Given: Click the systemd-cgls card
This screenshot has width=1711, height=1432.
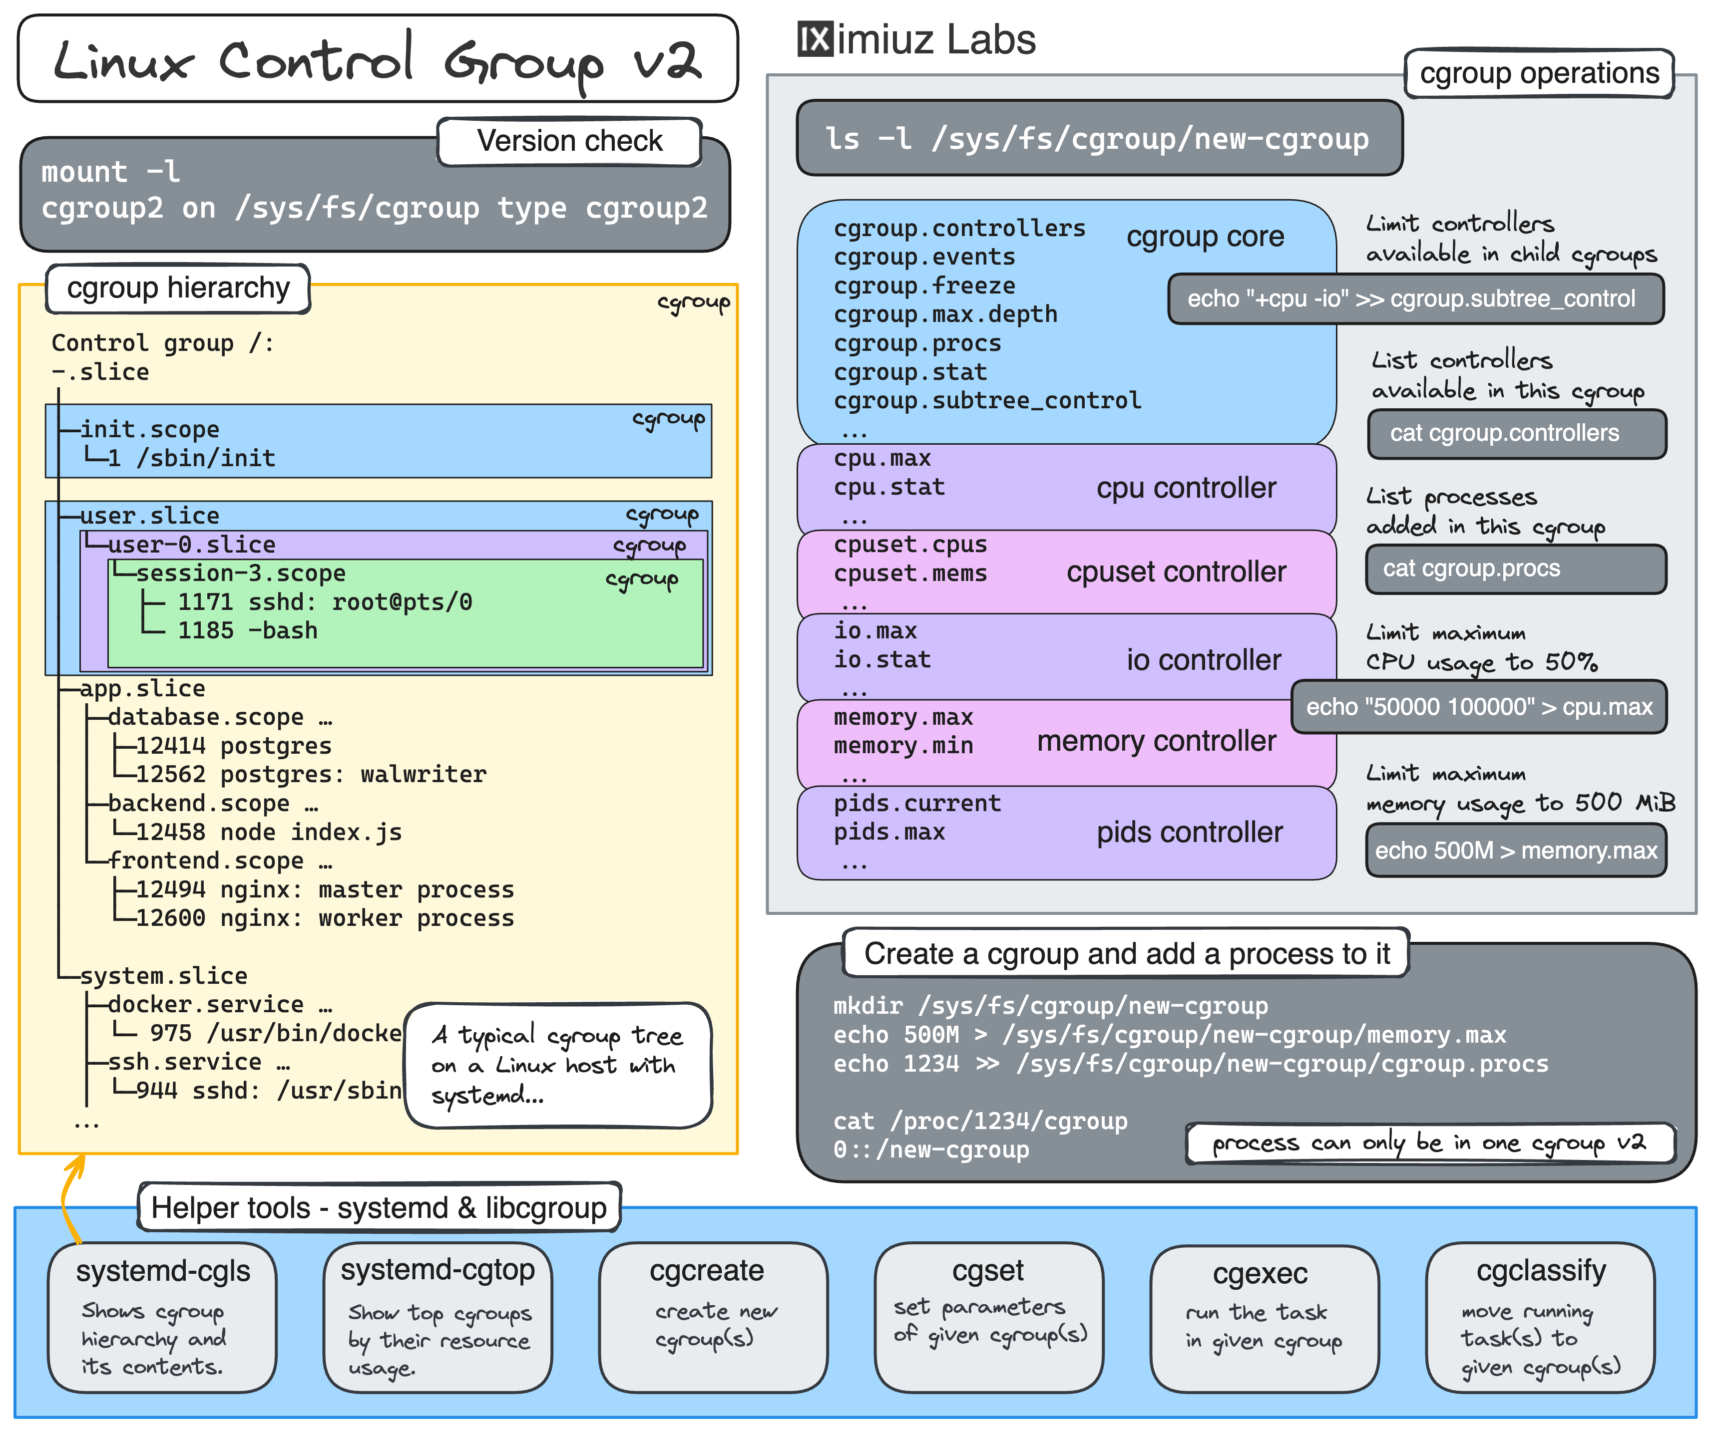Looking at the screenshot, I should tap(162, 1318).
